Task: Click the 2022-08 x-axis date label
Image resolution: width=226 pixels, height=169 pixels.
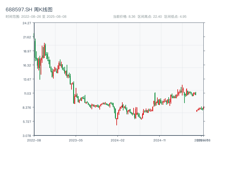Action: point(34,140)
